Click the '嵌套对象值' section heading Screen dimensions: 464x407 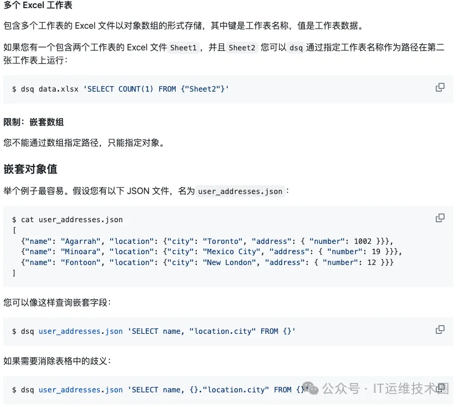[30, 169]
